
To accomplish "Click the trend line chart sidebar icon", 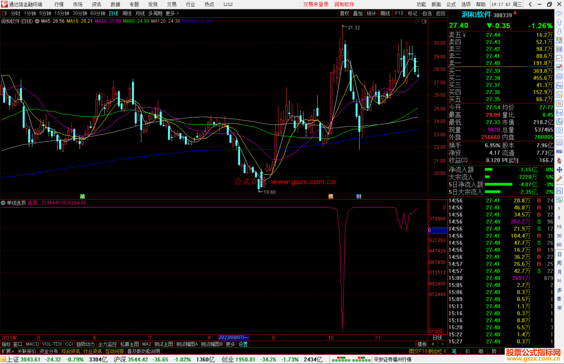I will coord(559,58).
